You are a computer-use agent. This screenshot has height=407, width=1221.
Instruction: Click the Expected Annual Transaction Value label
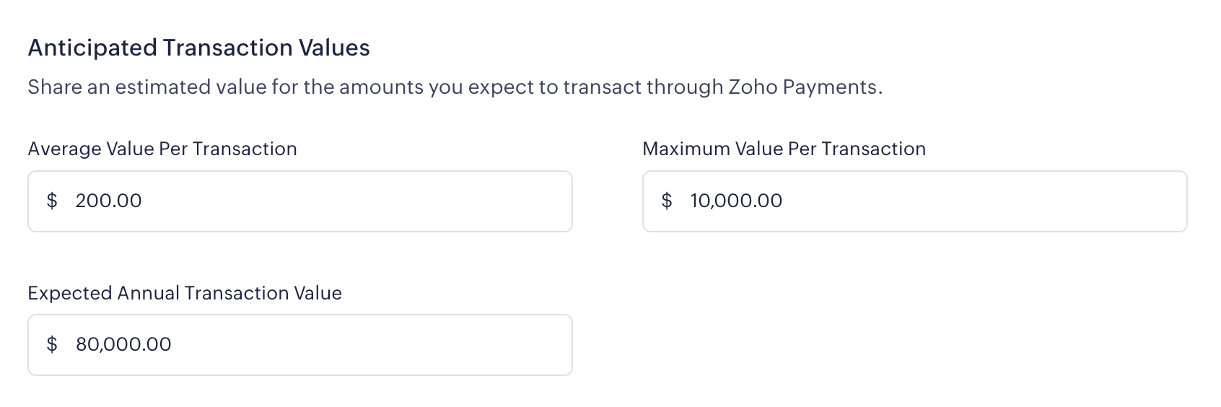tap(185, 293)
